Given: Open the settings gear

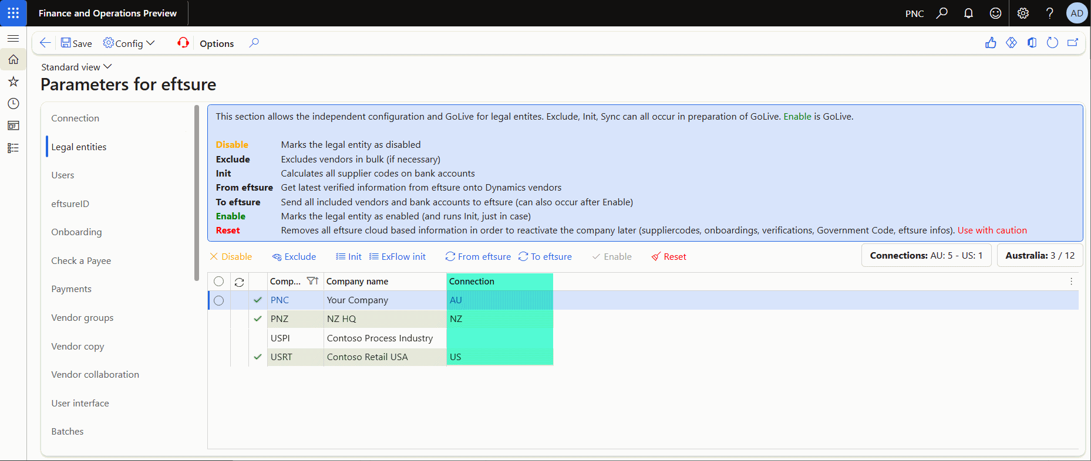Looking at the screenshot, I should (1023, 13).
